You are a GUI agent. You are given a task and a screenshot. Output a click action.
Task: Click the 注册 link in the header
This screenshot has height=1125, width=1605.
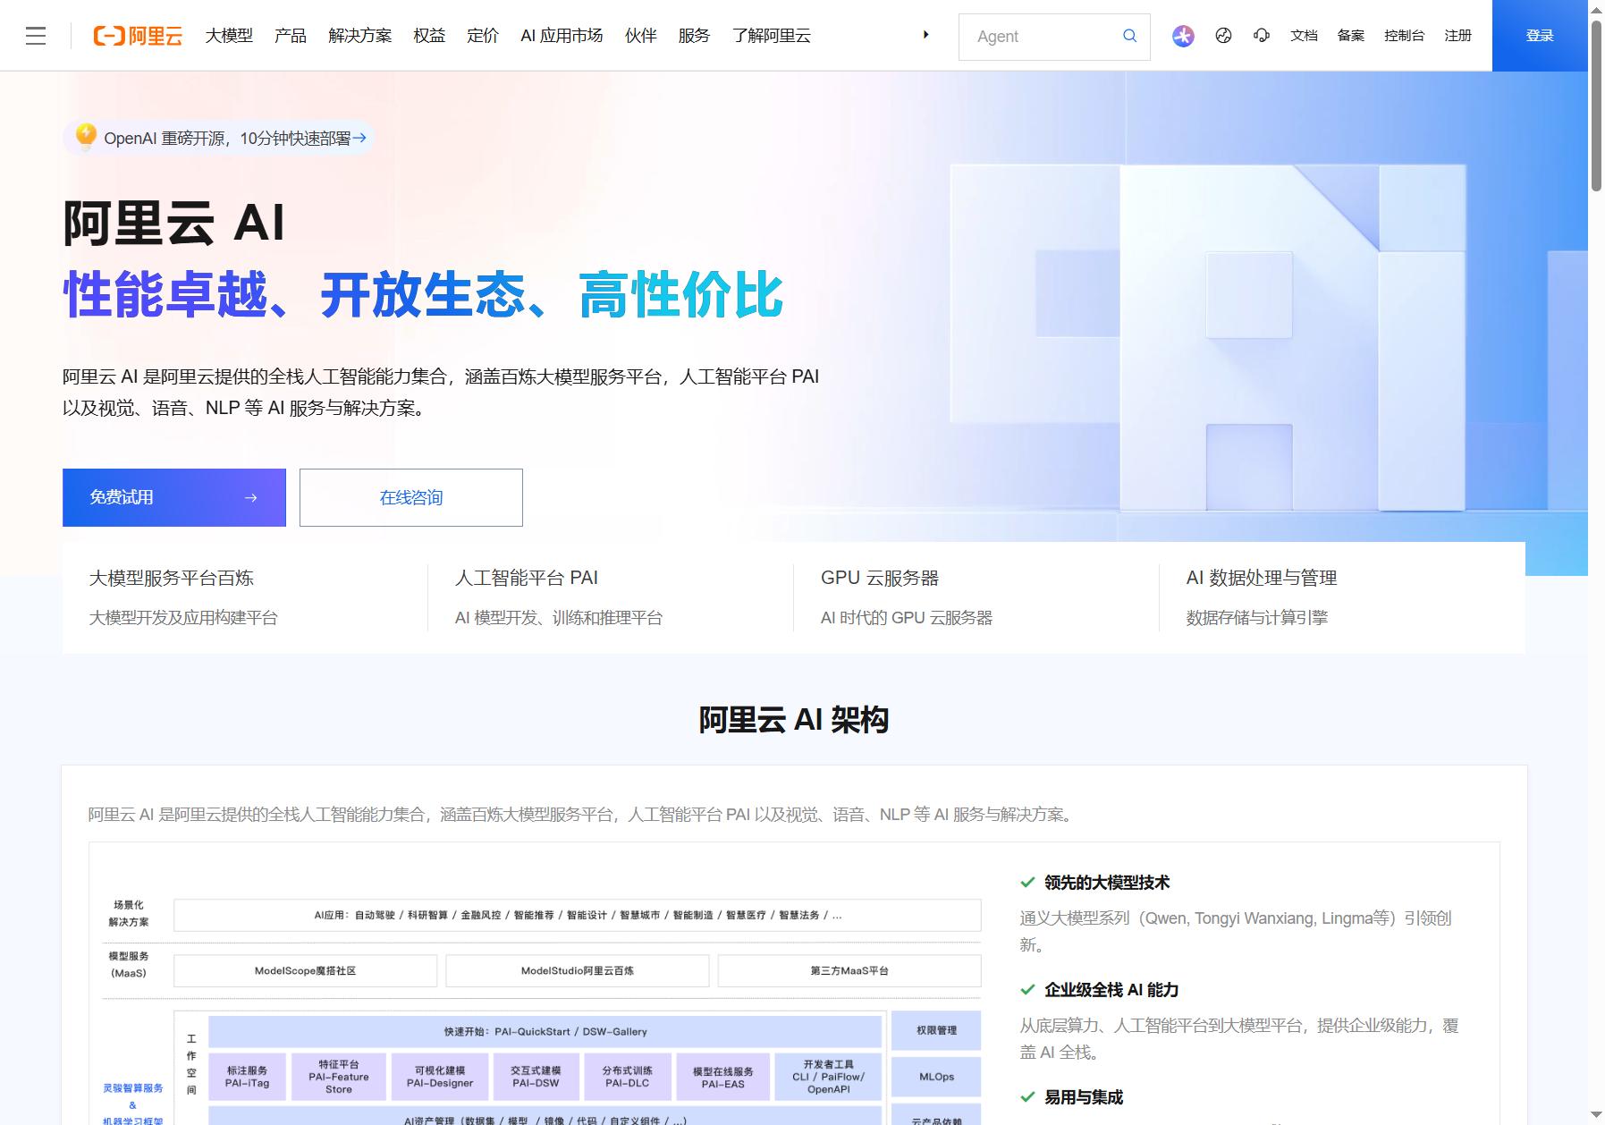(1458, 36)
